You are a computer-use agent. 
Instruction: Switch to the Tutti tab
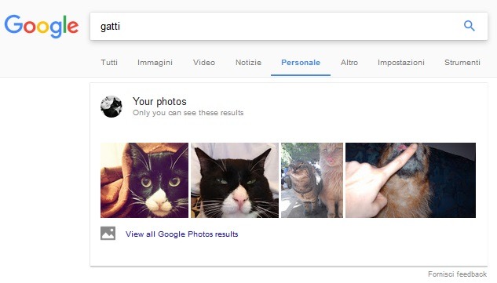click(x=109, y=63)
